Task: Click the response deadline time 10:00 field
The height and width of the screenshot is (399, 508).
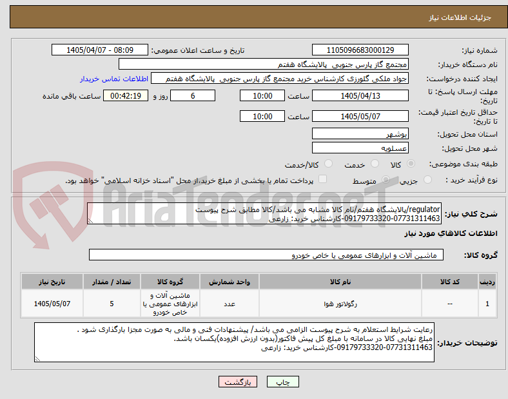Action: [x=262, y=95]
